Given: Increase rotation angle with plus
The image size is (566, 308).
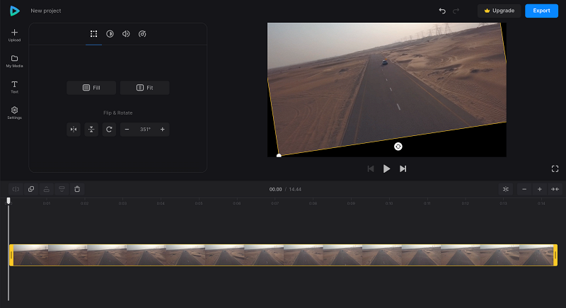Looking at the screenshot, I should click(163, 130).
